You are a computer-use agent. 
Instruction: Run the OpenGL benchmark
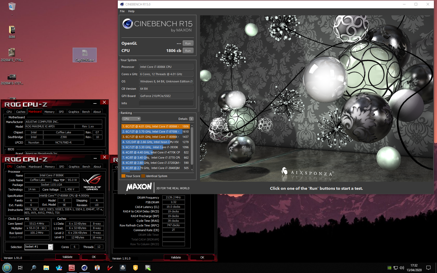point(188,43)
